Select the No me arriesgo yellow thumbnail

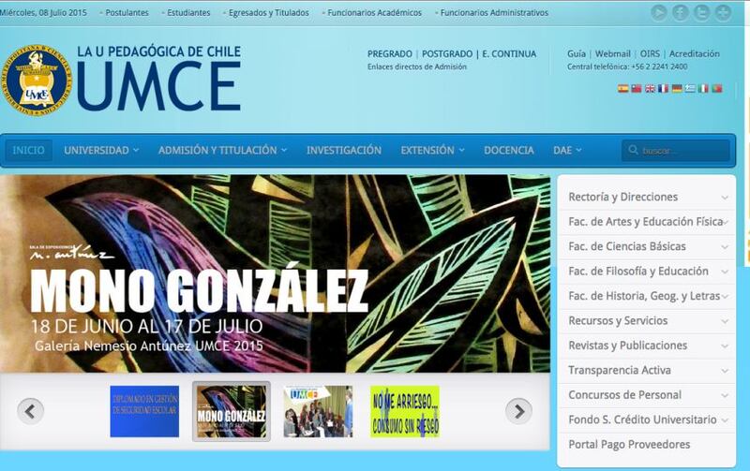pos(405,411)
